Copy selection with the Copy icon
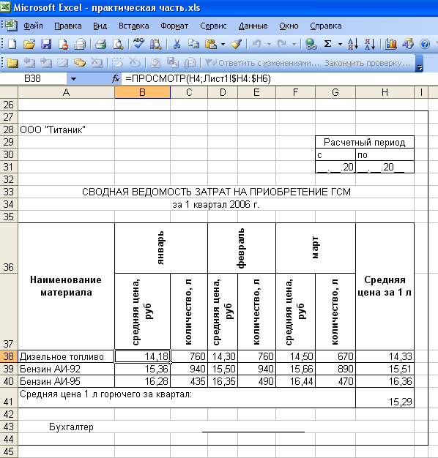 [x=193, y=44]
